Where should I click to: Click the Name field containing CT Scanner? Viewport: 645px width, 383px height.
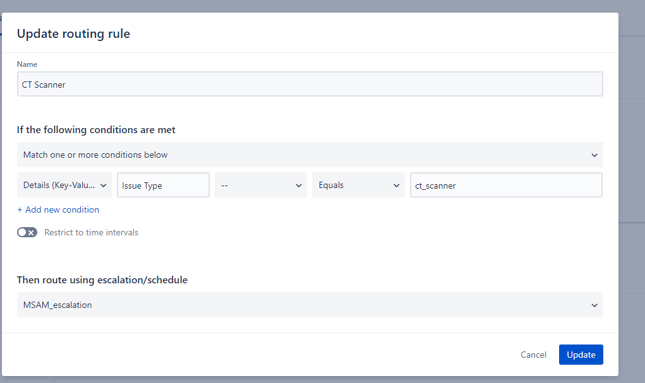pyautogui.click(x=310, y=85)
